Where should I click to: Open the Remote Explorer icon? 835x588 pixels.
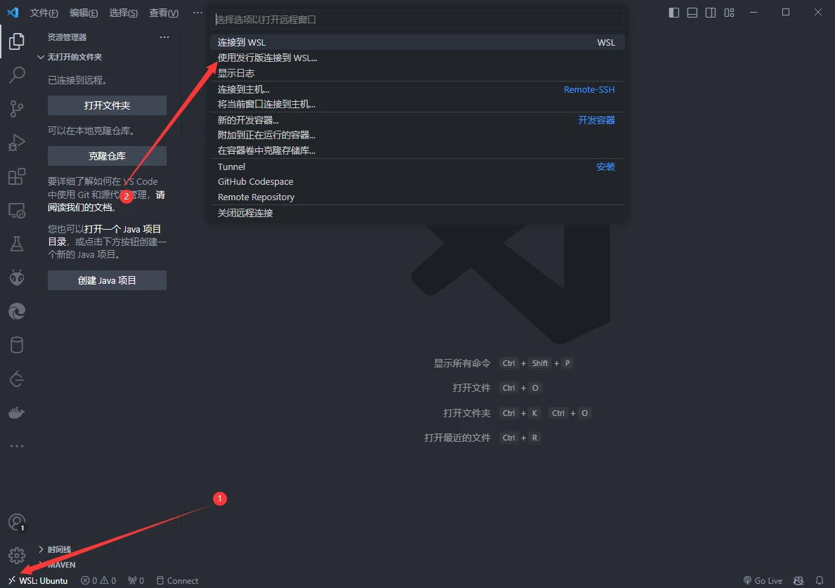pos(17,210)
